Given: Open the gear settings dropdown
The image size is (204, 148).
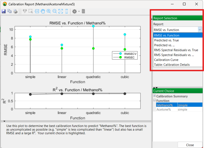Looking at the screenshot, I should pos(75,11).
